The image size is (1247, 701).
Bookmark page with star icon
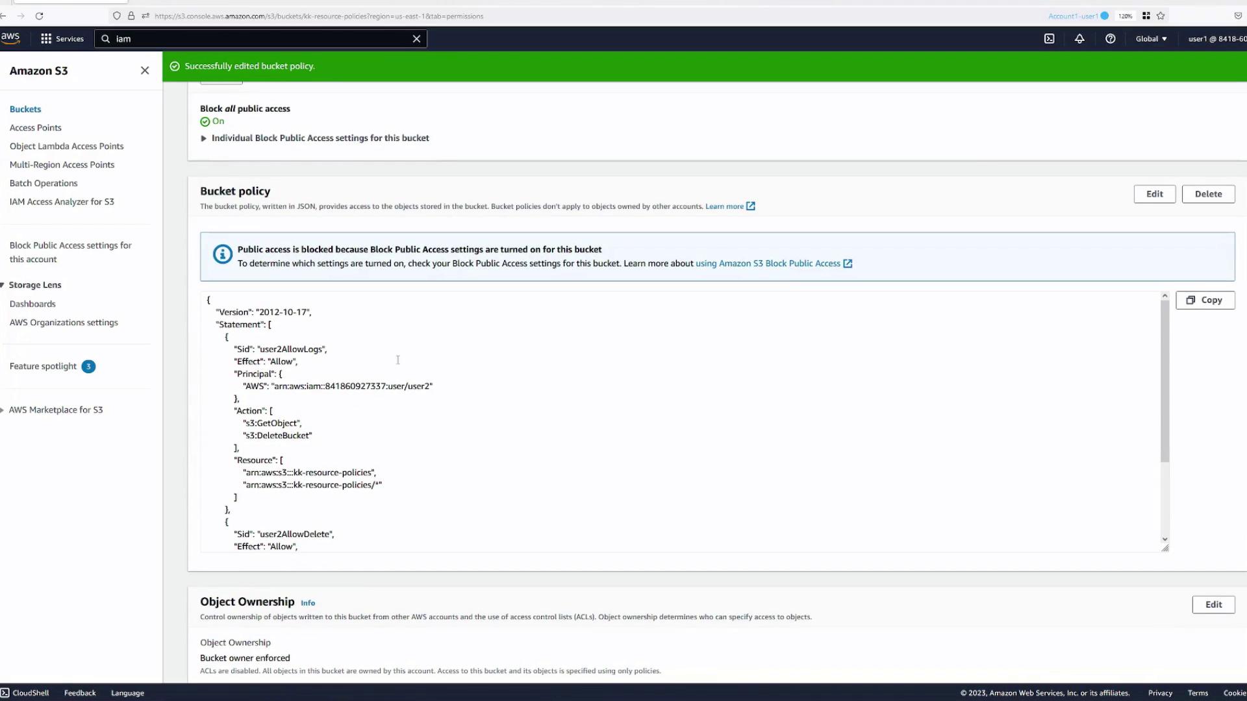(x=1161, y=16)
